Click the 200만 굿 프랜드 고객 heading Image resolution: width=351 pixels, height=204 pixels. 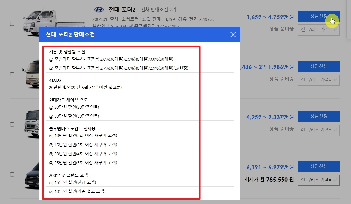click(68, 175)
